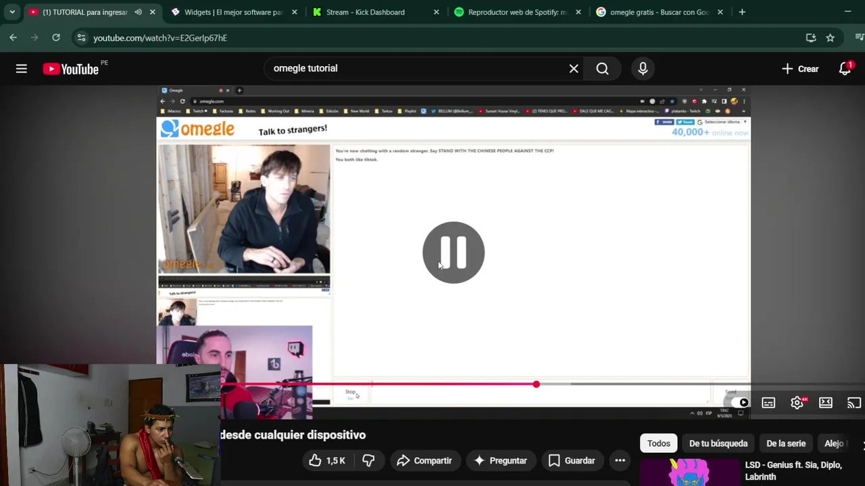The width and height of the screenshot is (865, 486).
Task: Select the Todos filter chip
Action: 659,443
